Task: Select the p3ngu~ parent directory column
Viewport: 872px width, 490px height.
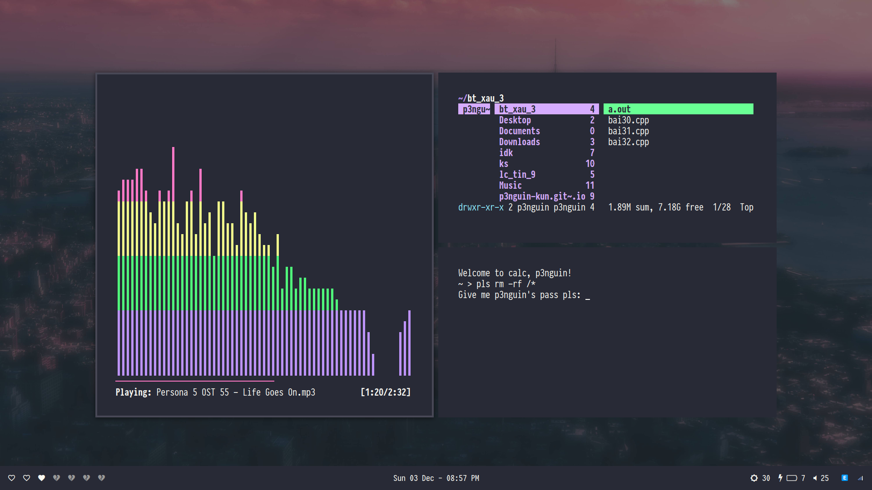Action: coord(474,109)
